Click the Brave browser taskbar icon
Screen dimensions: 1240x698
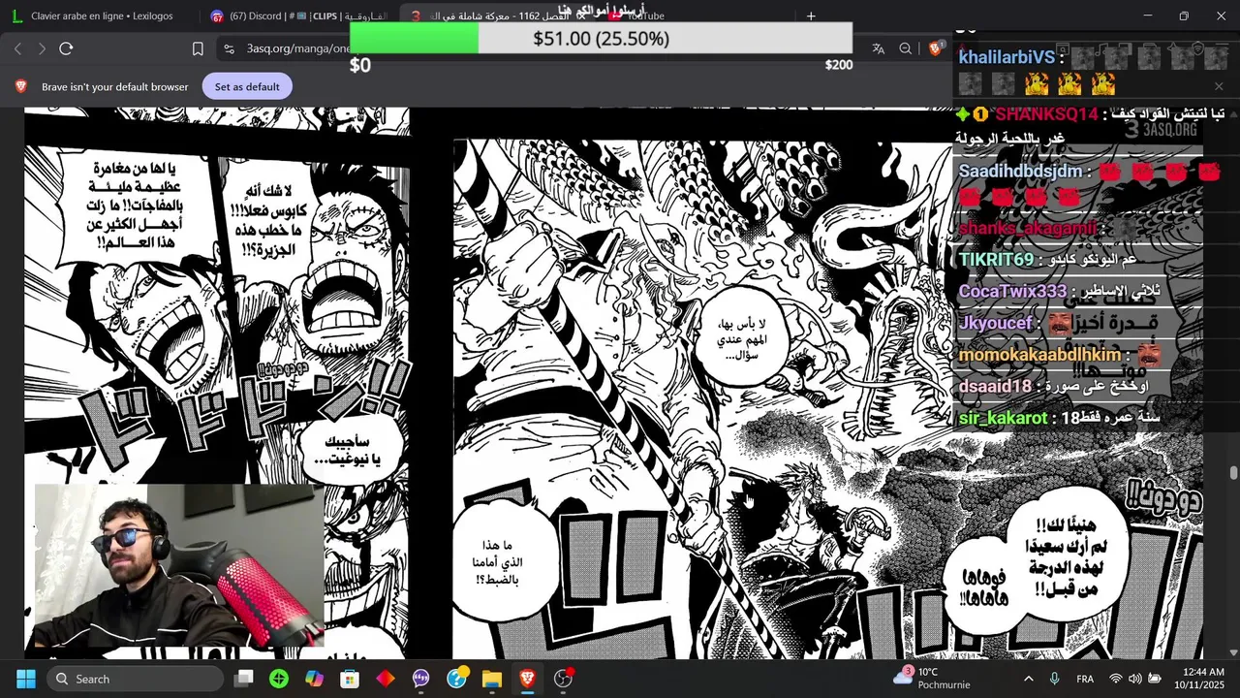pos(527,679)
